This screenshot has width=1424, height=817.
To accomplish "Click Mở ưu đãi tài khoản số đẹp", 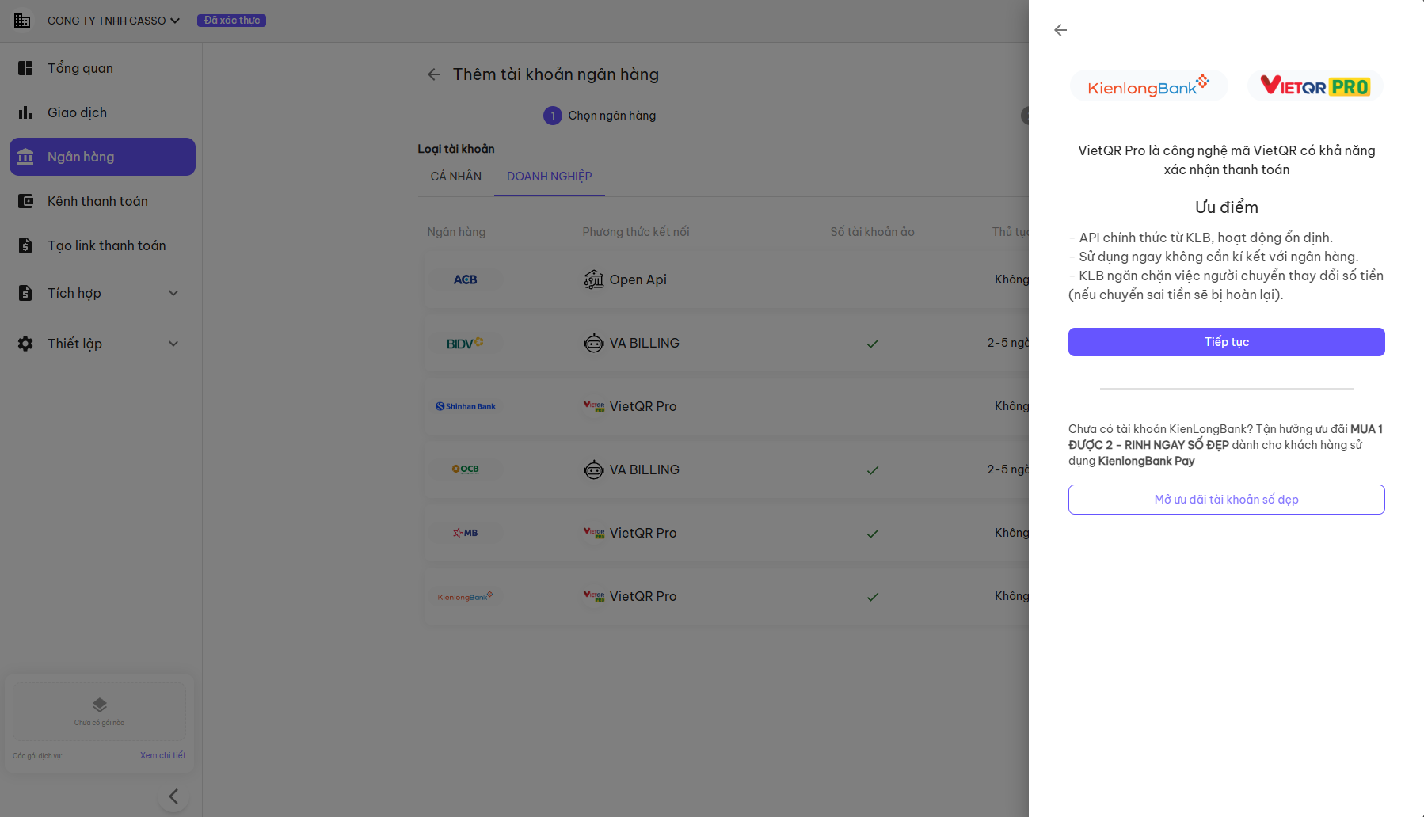I will [x=1226, y=500].
